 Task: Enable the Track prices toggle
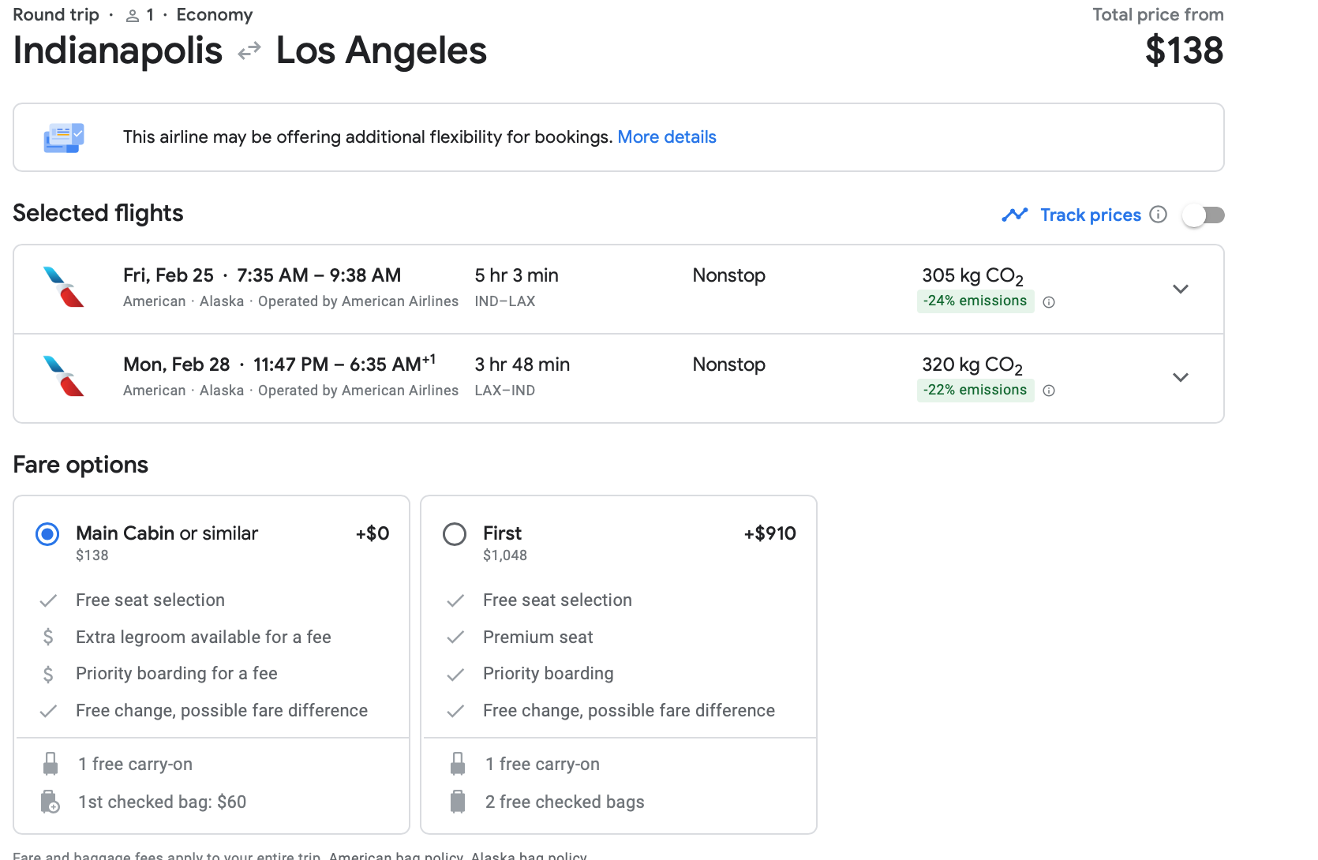coord(1203,215)
